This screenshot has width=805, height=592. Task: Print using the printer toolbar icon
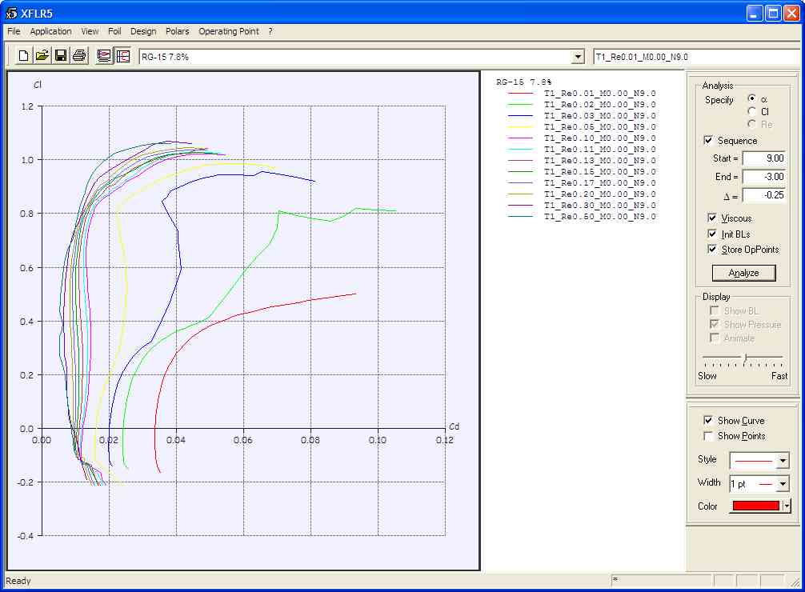click(79, 56)
